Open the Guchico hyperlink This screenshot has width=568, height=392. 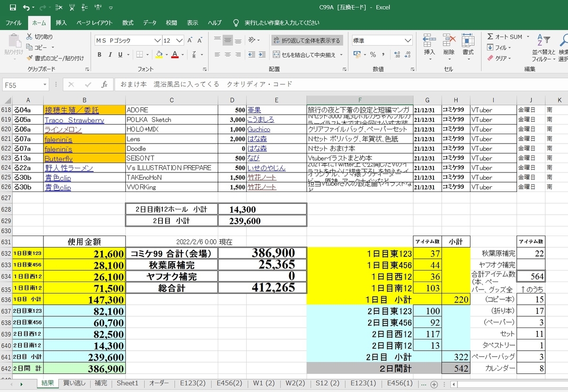point(259,129)
